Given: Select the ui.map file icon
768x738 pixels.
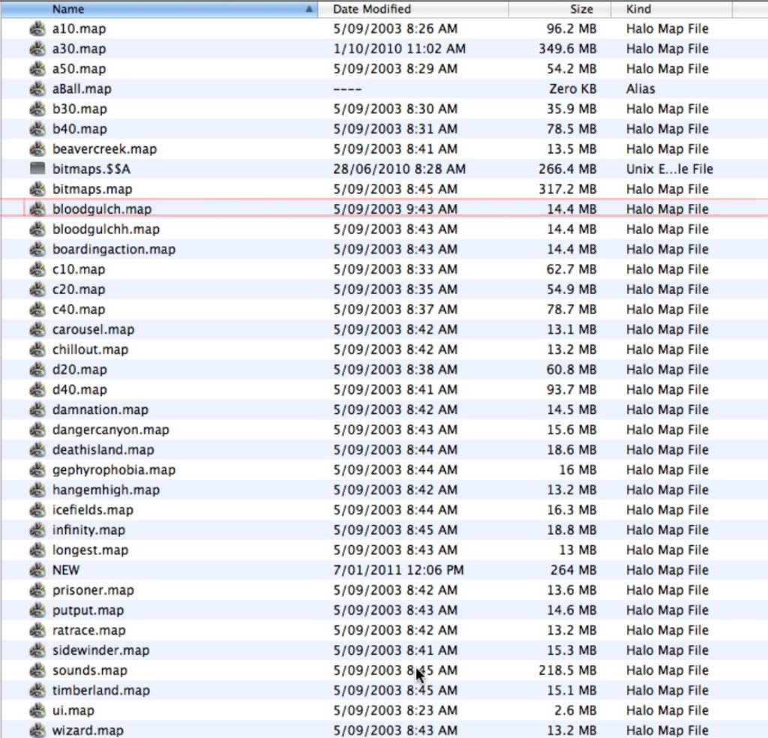Looking at the screenshot, I should point(37,711).
